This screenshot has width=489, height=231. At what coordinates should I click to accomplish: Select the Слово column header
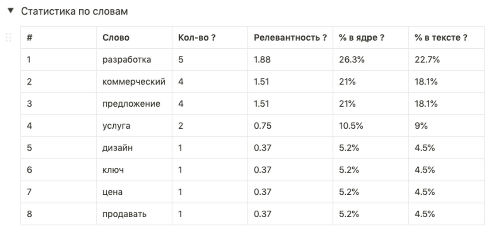134,38
